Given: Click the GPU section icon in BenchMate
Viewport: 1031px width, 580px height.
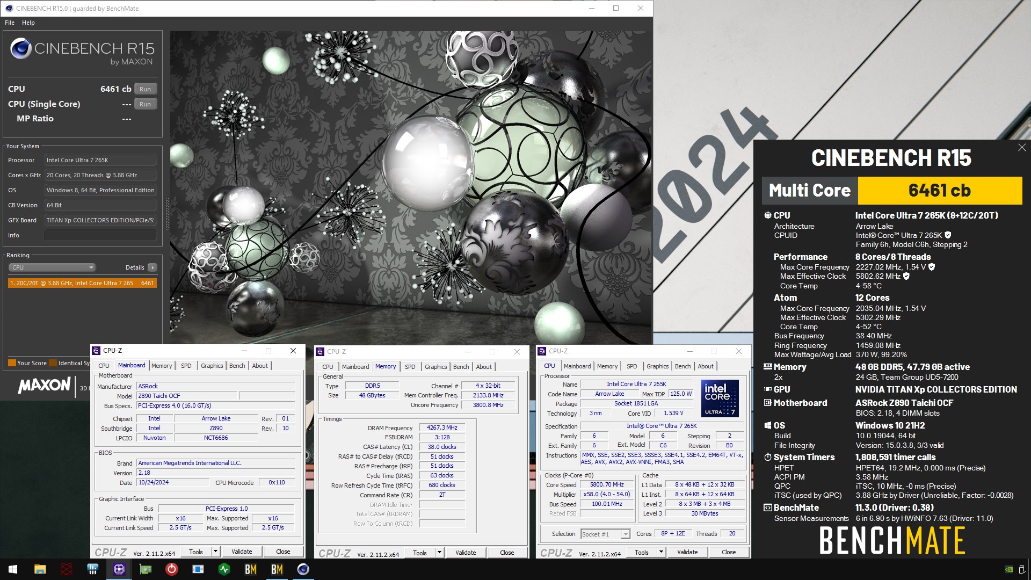Looking at the screenshot, I should click(x=768, y=389).
